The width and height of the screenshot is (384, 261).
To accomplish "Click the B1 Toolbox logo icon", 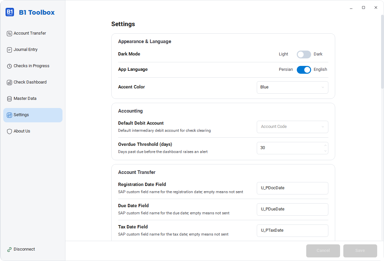I will pos(10,12).
